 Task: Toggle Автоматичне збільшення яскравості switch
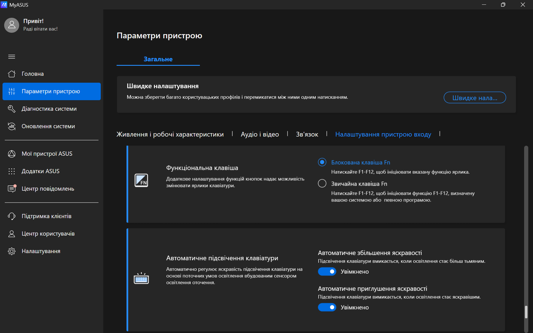[327, 271]
